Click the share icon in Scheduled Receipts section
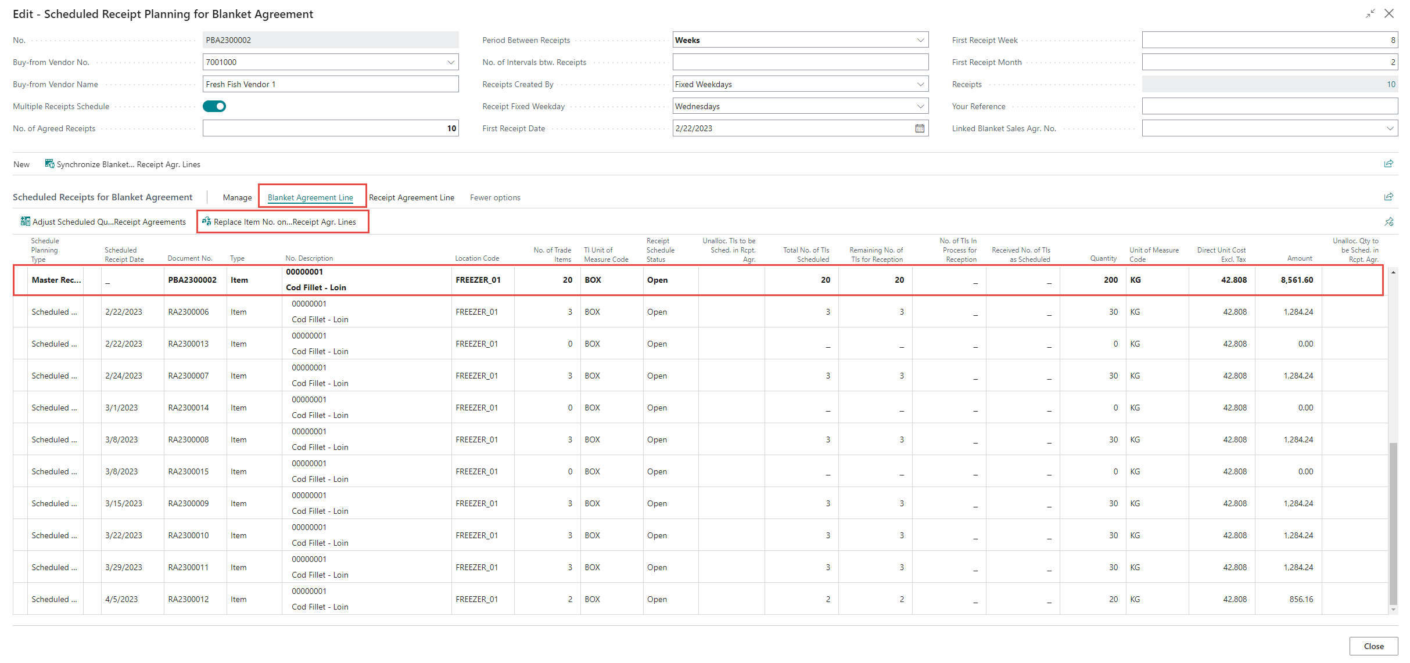Image resolution: width=1410 pixels, height=663 pixels. click(x=1389, y=197)
